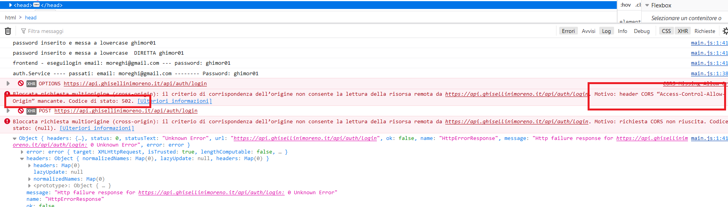This screenshot has height=207, width=728.
Task: Click the blocked icon on POST request row
Action: [x=21, y=110]
